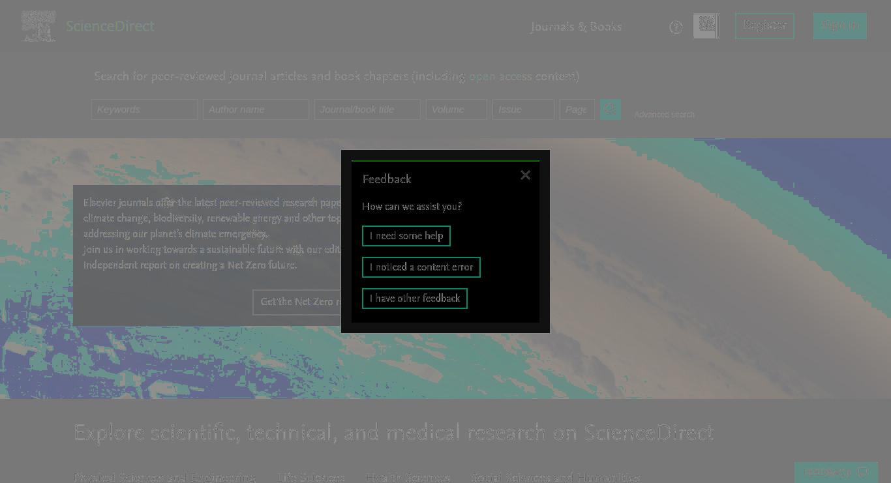Open Advanced search link
Screen dimensions: 891x483
(664, 115)
